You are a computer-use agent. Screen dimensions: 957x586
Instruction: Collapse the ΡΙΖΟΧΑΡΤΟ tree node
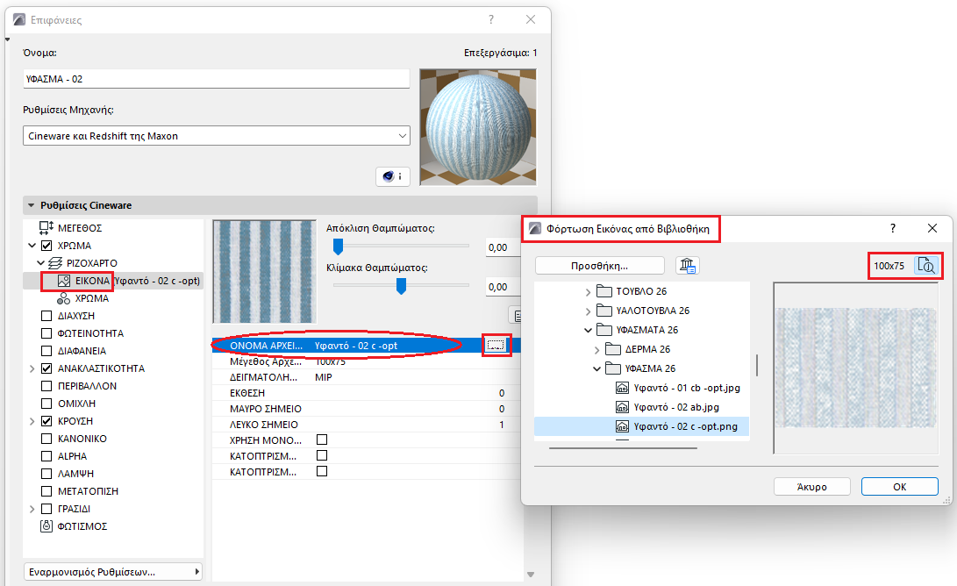click(40, 263)
